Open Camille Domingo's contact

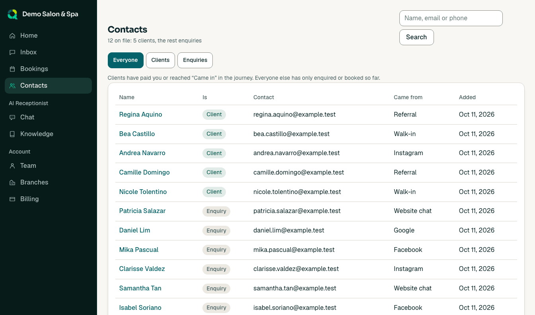[144, 173]
